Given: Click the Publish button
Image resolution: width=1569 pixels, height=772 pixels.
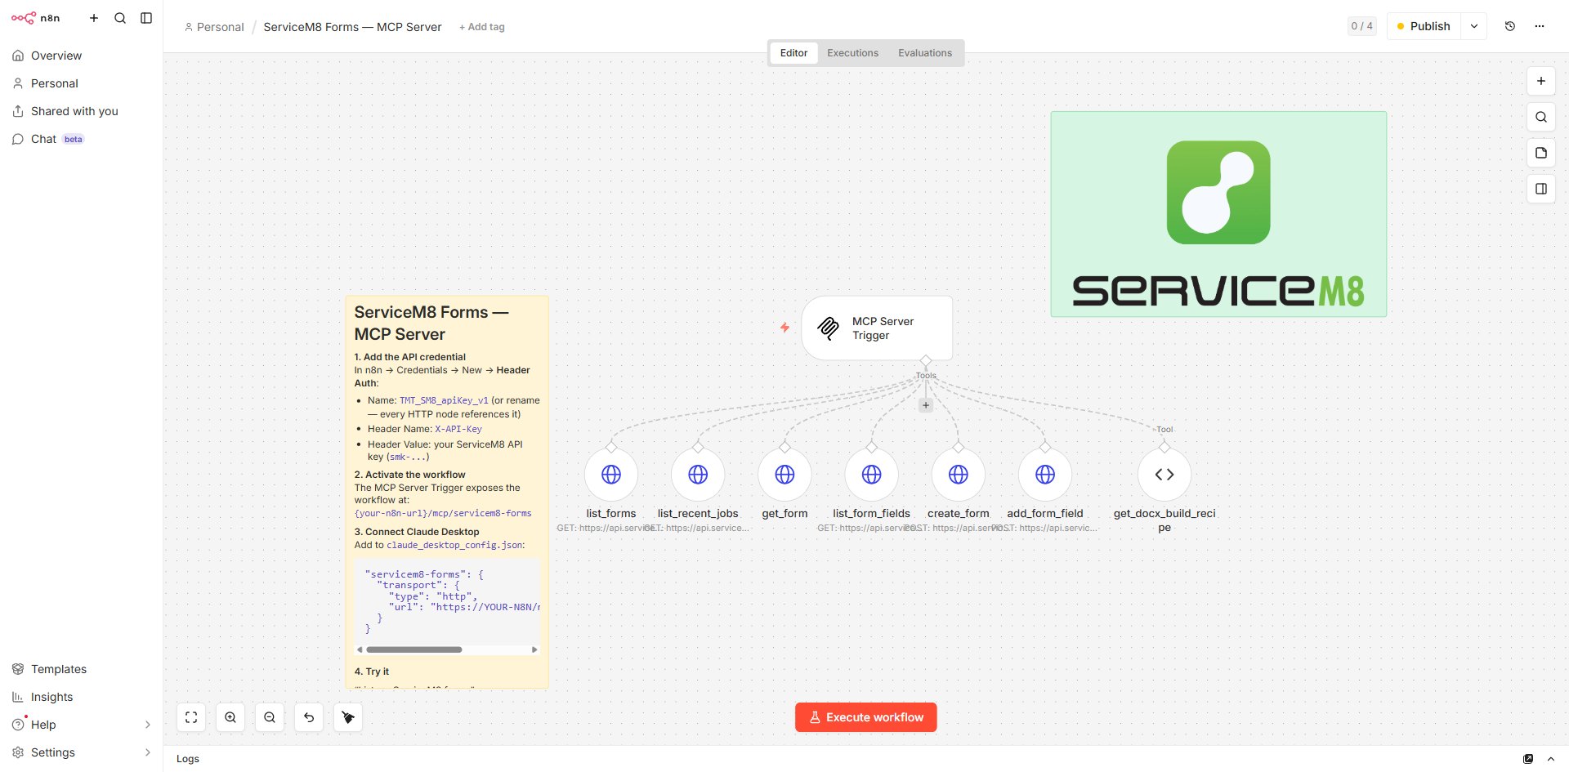Looking at the screenshot, I should 1424,26.
